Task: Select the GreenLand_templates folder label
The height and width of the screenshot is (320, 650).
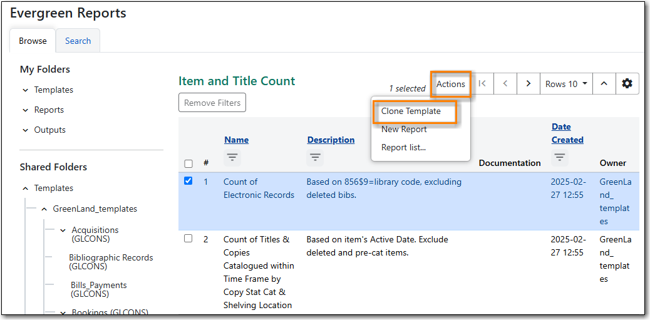Action: coord(95,209)
